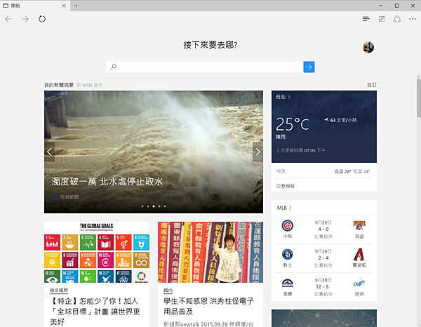Go back using the back arrow
Screen dimensions: 421x327
click(8, 19)
